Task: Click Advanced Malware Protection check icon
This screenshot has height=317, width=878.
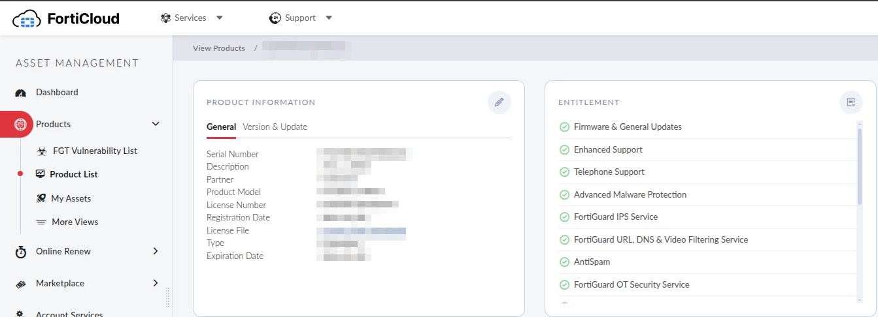Action: [x=565, y=195]
